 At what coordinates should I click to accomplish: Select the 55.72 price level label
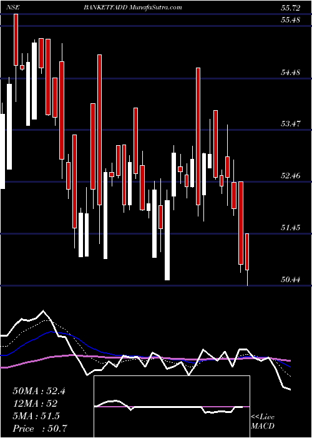pyautogui.click(x=291, y=8)
